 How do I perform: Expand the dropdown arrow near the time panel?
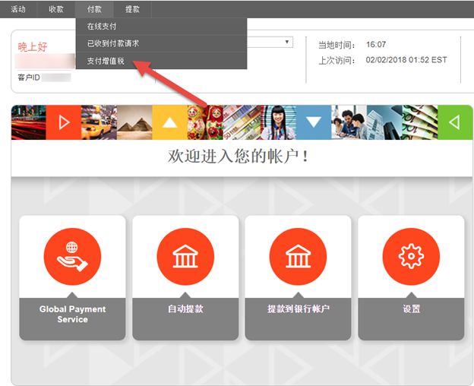point(287,42)
